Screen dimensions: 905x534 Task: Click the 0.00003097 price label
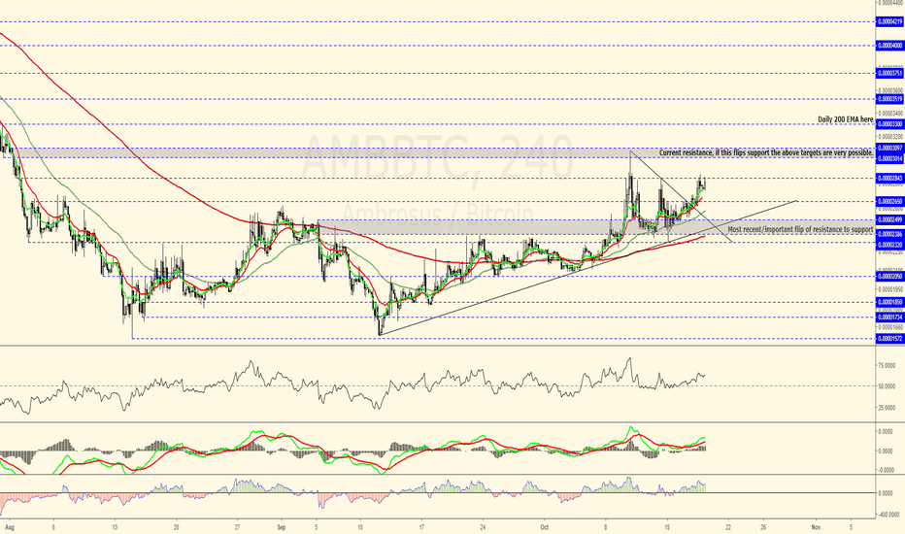coord(889,149)
